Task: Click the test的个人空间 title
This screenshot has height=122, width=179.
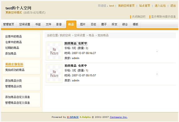Action: click(x=18, y=8)
